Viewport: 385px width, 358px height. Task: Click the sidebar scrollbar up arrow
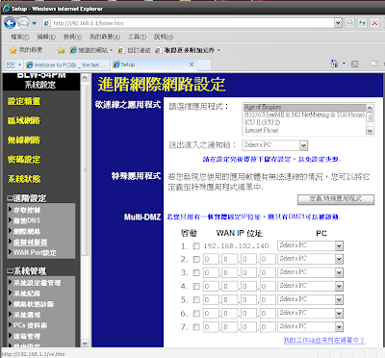click(x=85, y=77)
